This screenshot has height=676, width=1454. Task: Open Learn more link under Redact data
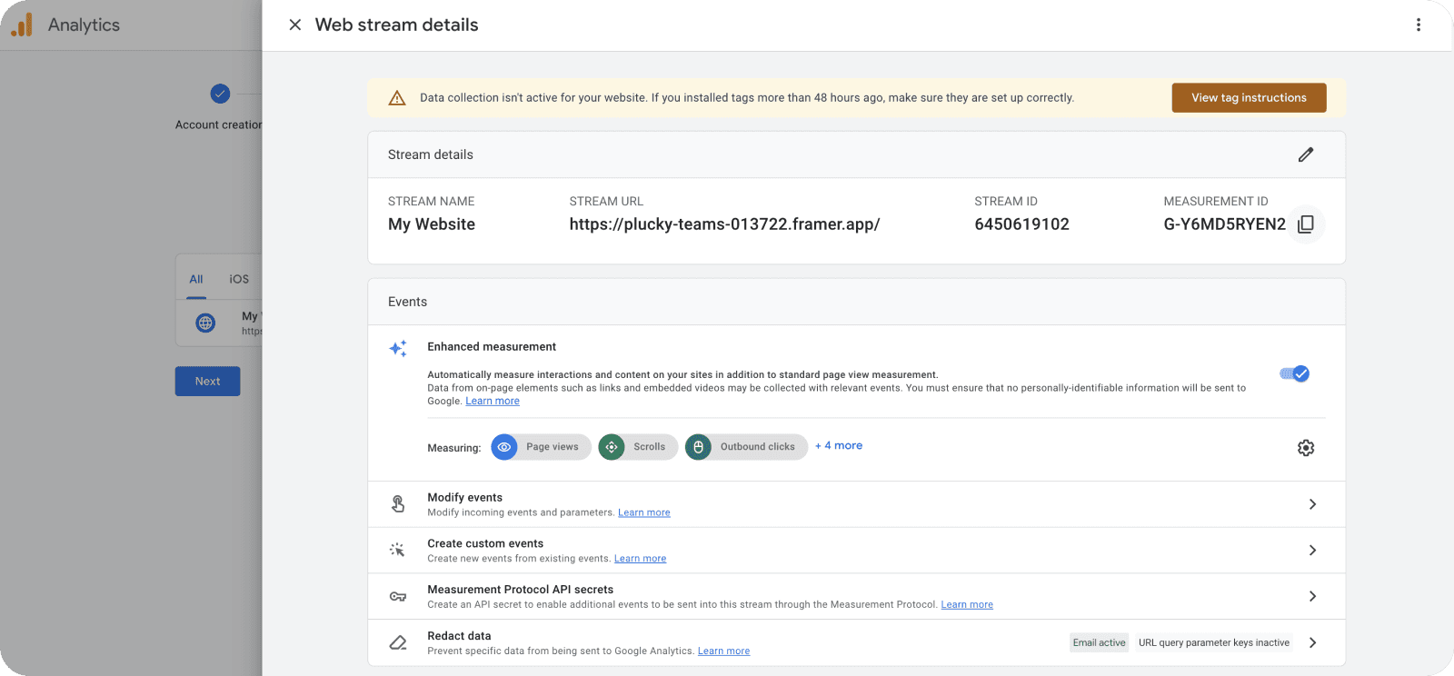(723, 651)
